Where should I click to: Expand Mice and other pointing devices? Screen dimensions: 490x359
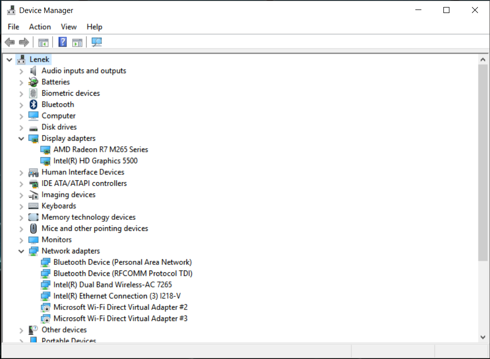[x=21, y=229]
